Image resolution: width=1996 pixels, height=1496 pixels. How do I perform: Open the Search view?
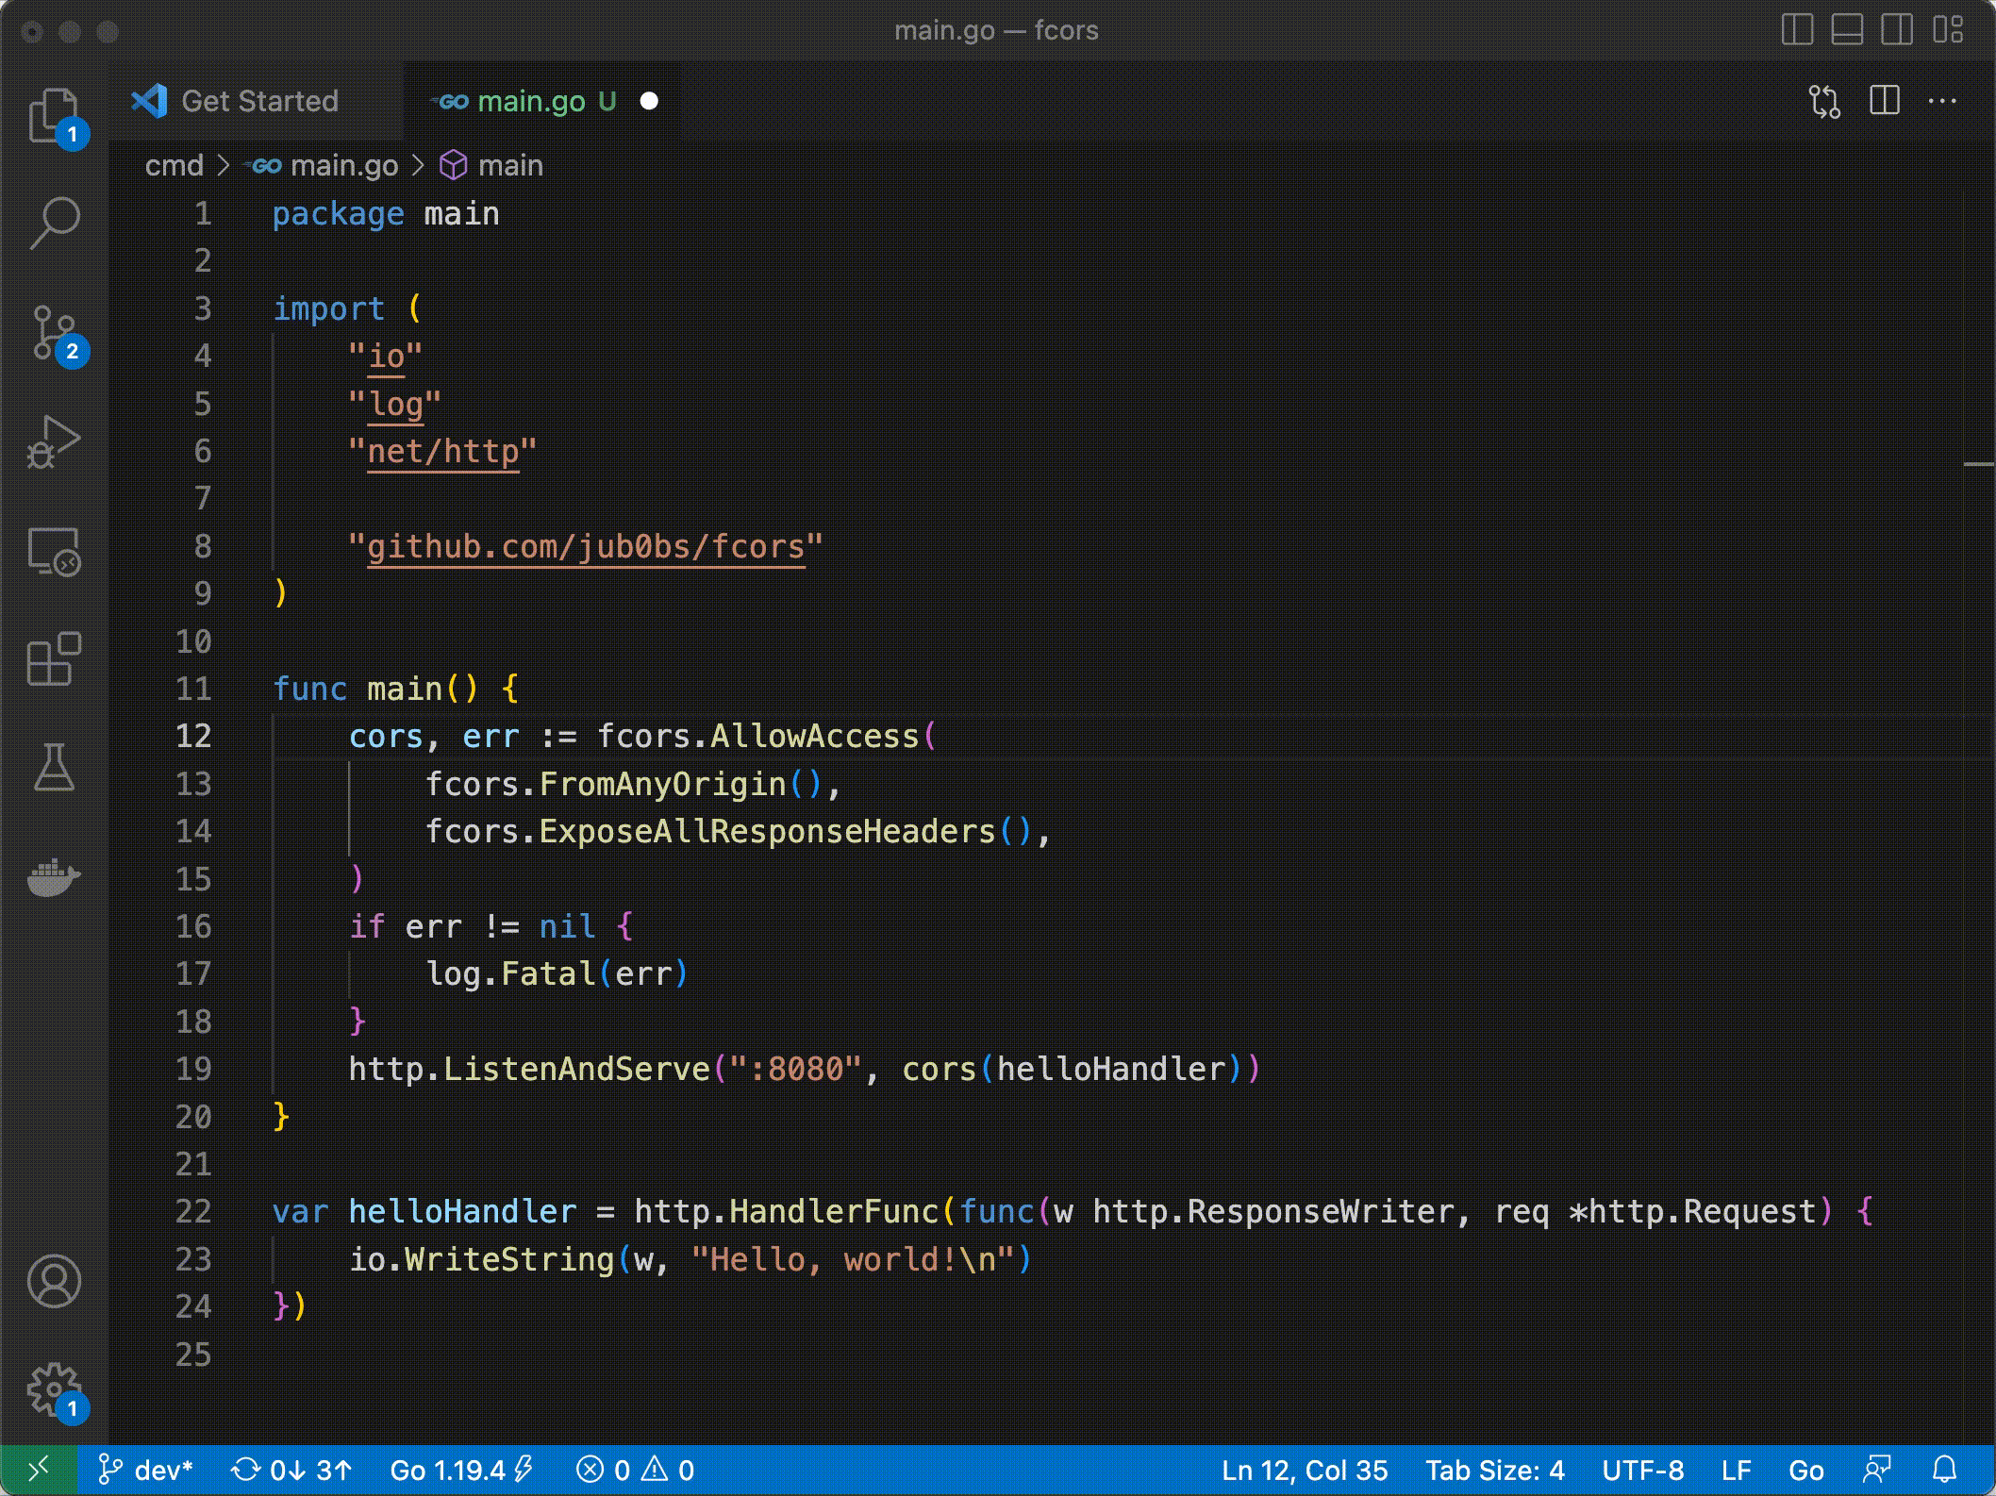[x=54, y=223]
